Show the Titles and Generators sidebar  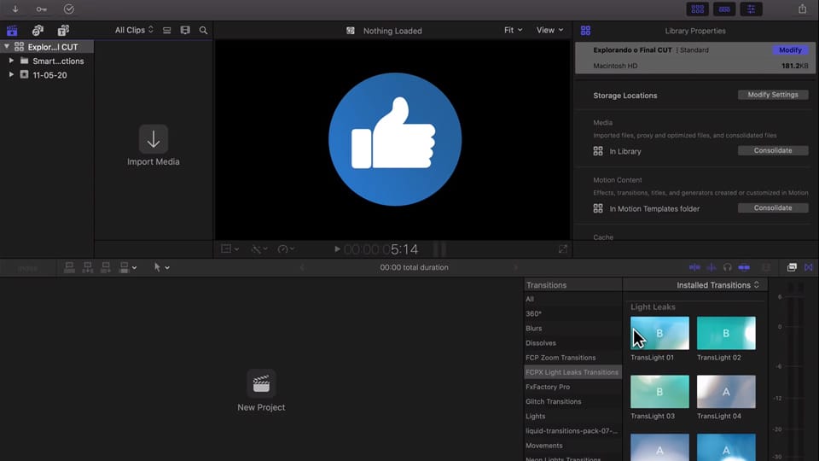[x=63, y=31]
